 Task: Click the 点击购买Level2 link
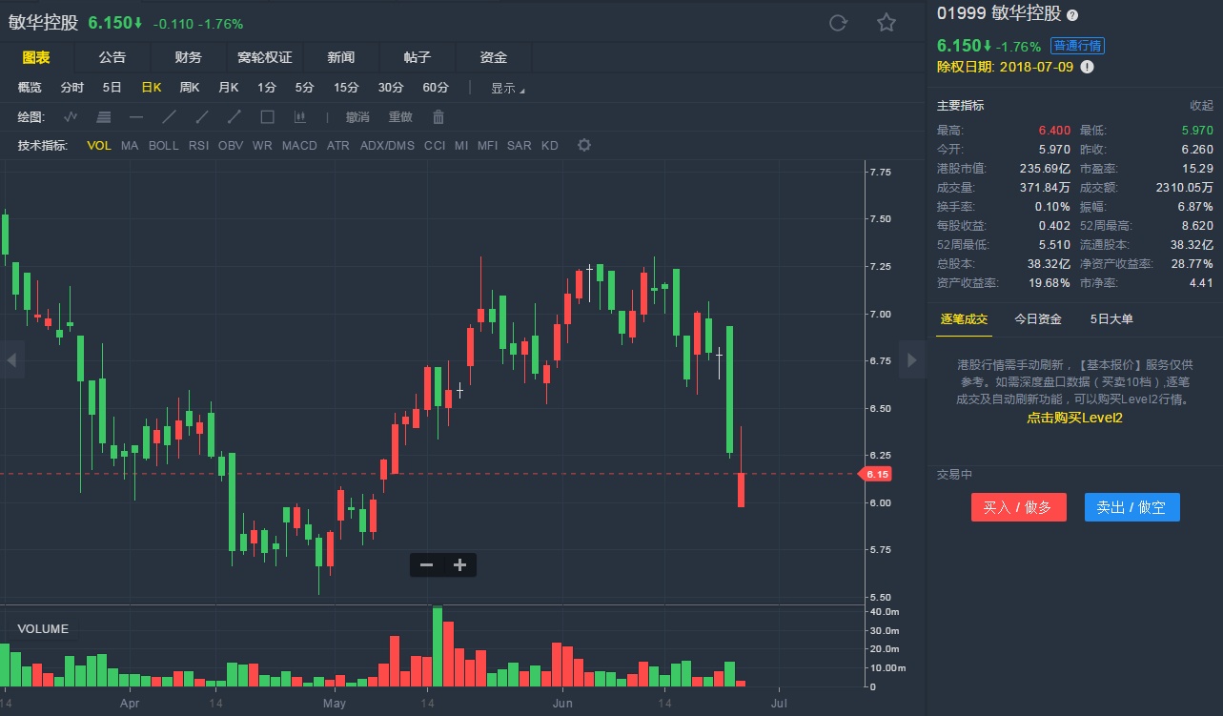coord(1074,418)
